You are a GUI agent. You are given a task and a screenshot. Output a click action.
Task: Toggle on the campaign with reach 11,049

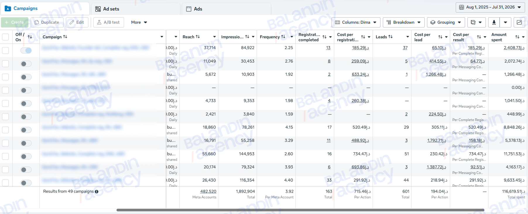[26, 64]
